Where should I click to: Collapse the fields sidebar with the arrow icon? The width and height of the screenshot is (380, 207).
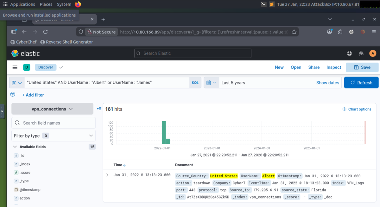point(99,108)
